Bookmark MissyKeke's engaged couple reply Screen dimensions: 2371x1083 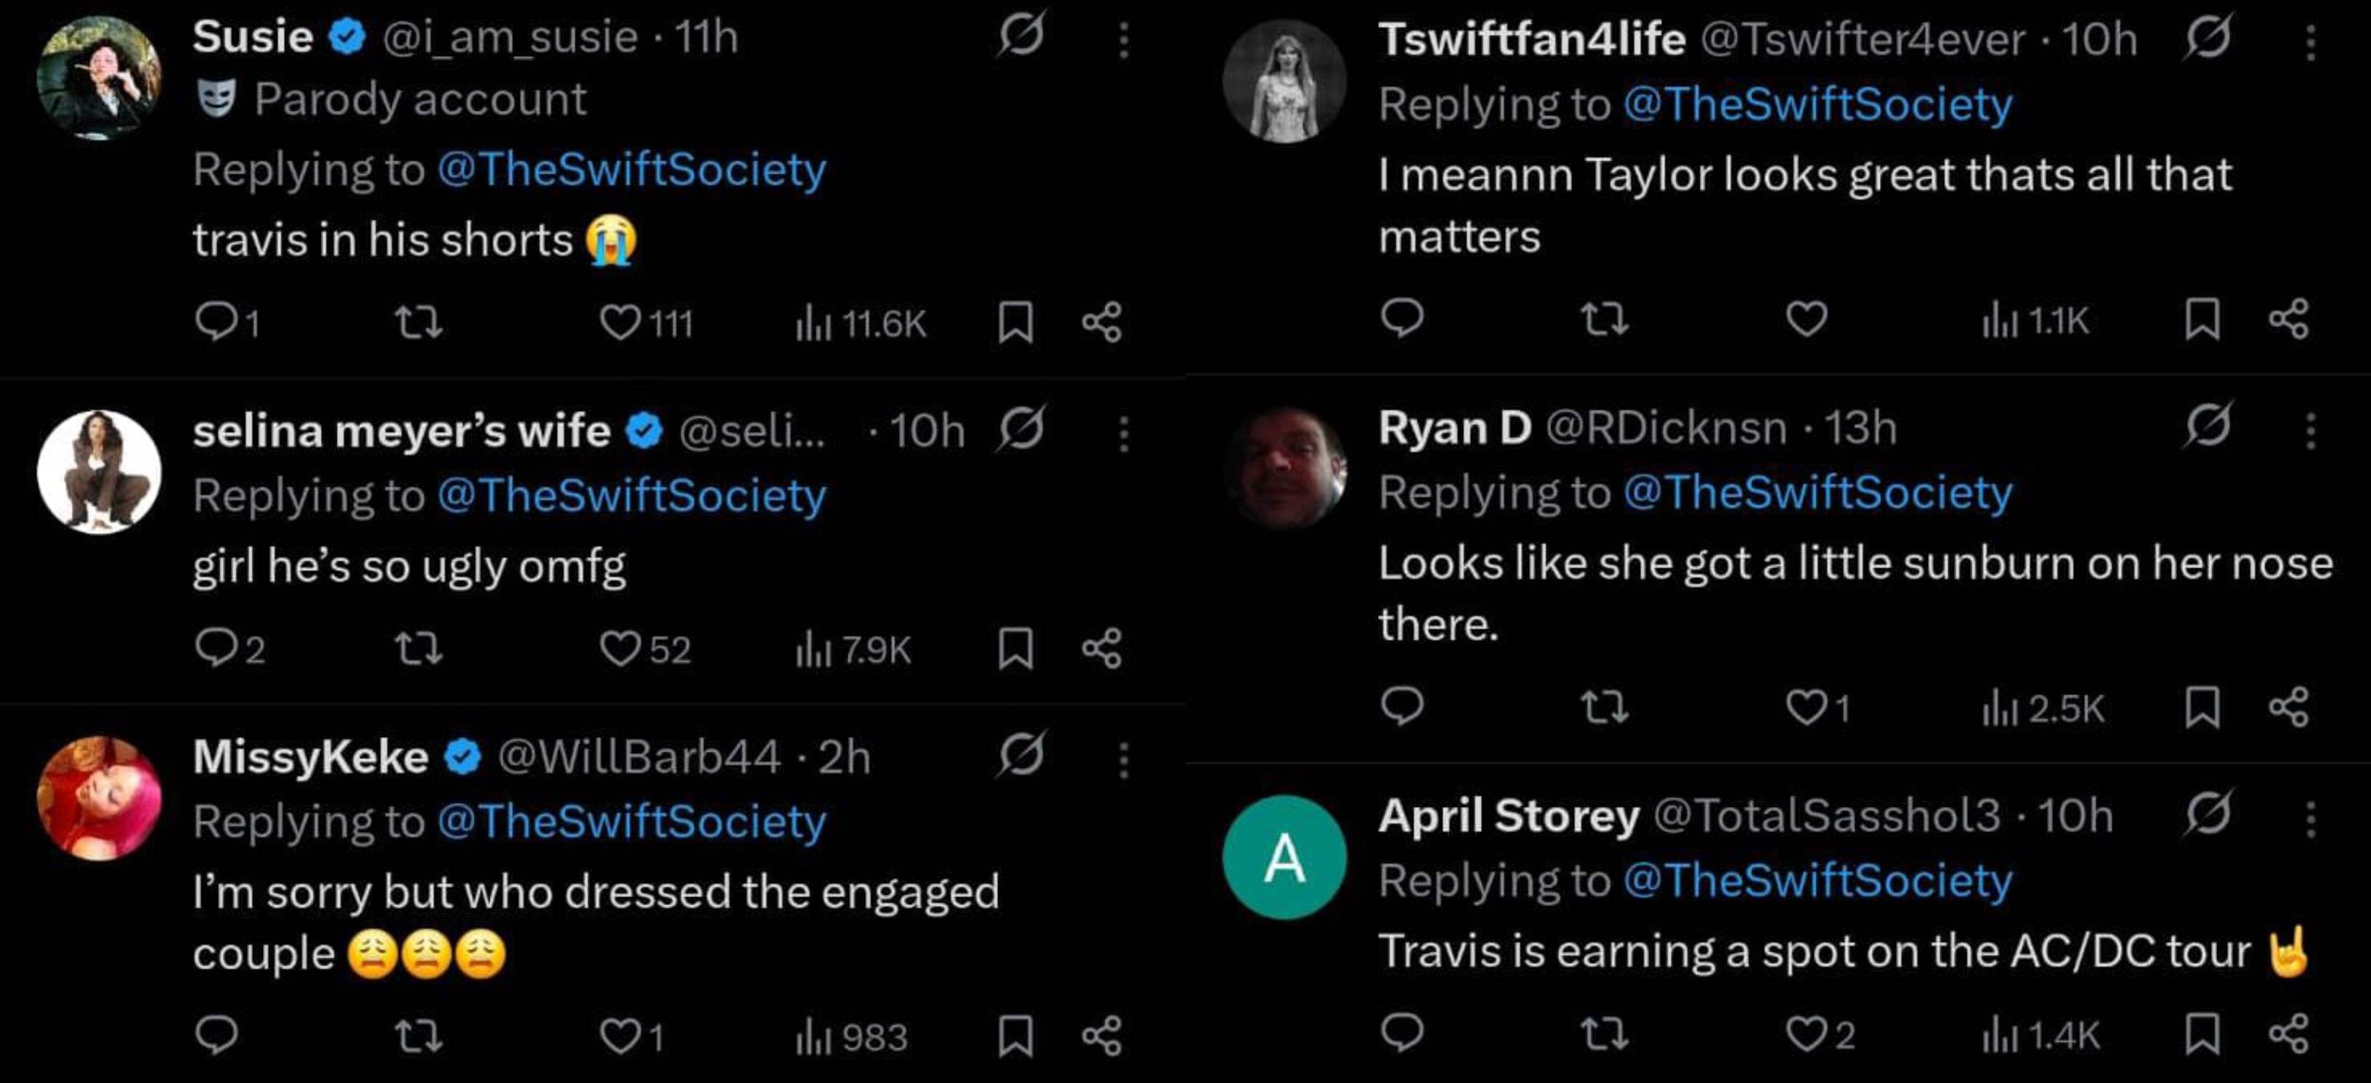1016,1036
